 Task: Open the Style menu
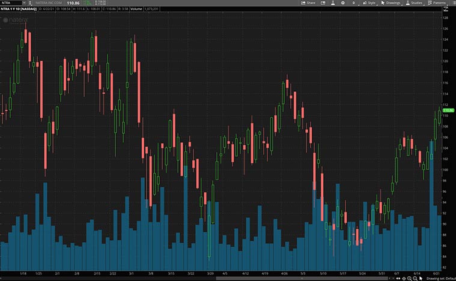coord(369,3)
